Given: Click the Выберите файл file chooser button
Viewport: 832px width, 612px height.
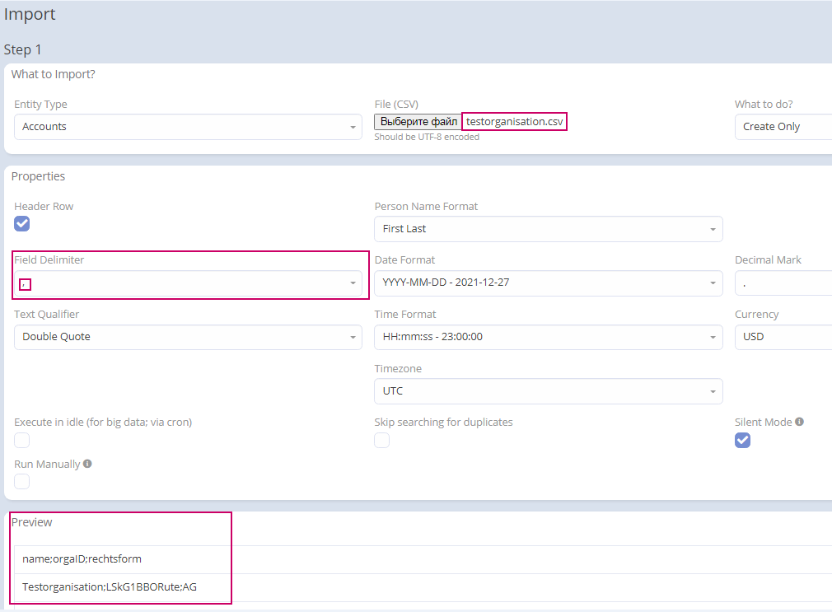Looking at the screenshot, I should pyautogui.click(x=418, y=122).
